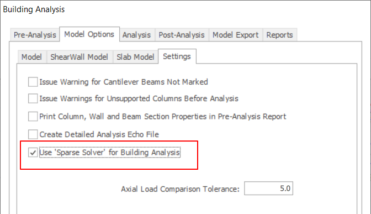The image size is (371, 214).
Task: Switch to the Reports tab
Action: [279, 35]
